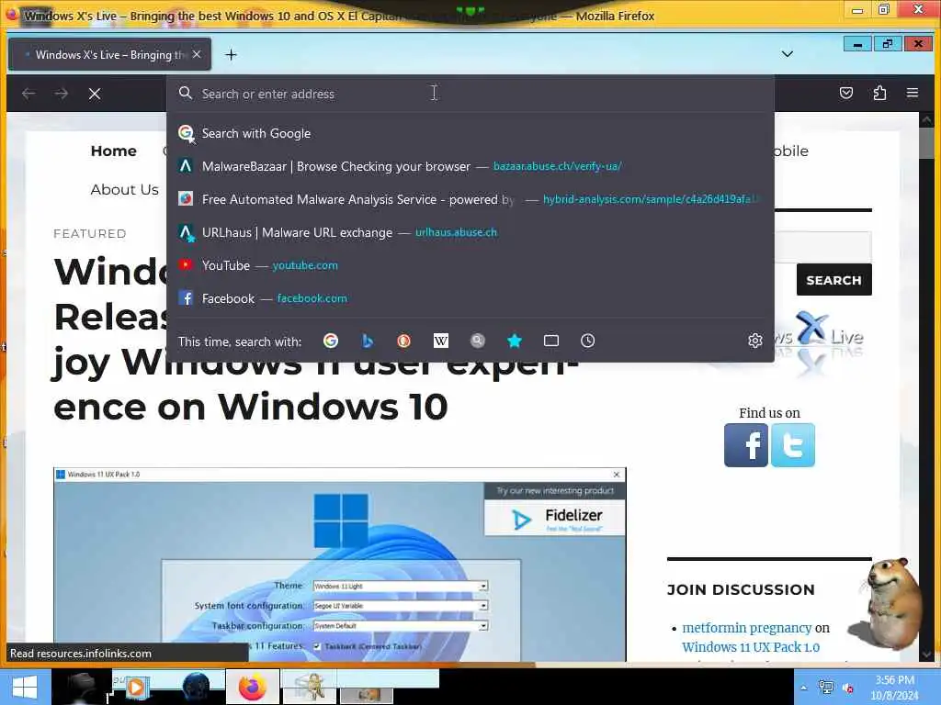Show hidden system tray icons arrow

pyautogui.click(x=803, y=688)
